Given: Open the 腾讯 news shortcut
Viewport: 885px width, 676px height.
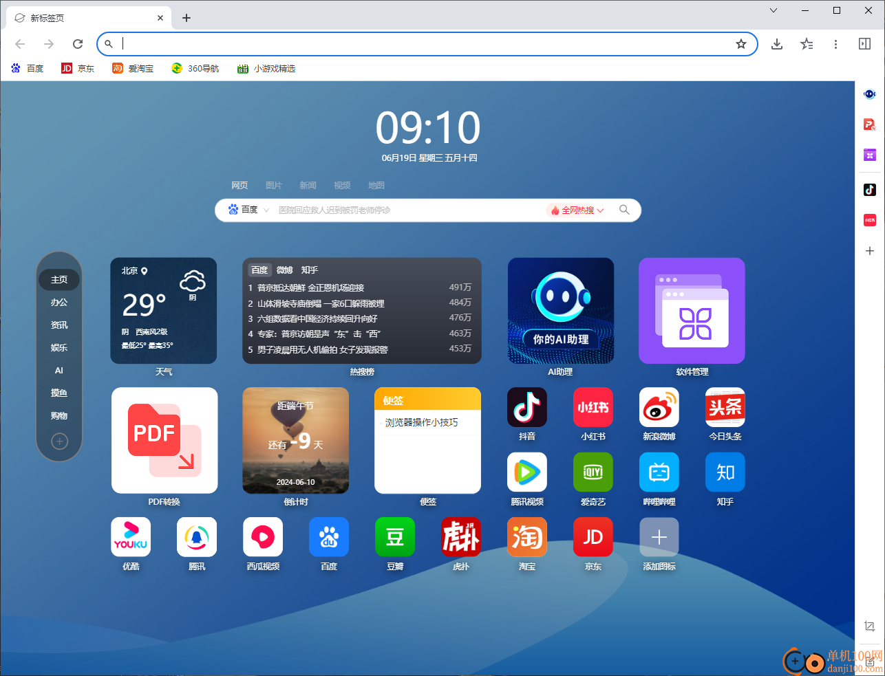Looking at the screenshot, I should 197,537.
